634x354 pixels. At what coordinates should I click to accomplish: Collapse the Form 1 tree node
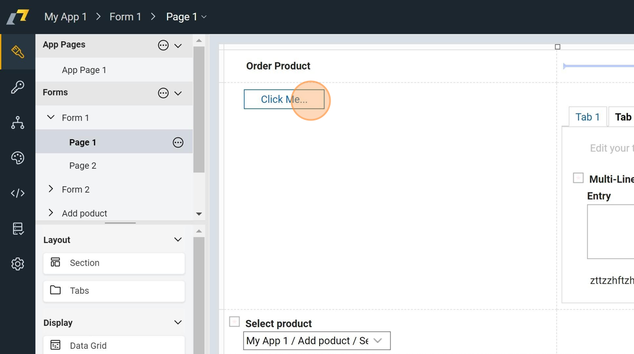pyautogui.click(x=51, y=118)
